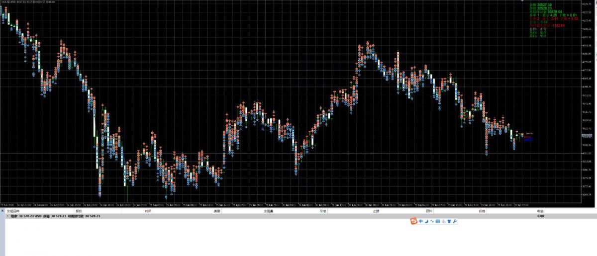The height and width of the screenshot is (256, 597).
Task: Click the chart symbol title in top-left corner
Action: (28, 1)
